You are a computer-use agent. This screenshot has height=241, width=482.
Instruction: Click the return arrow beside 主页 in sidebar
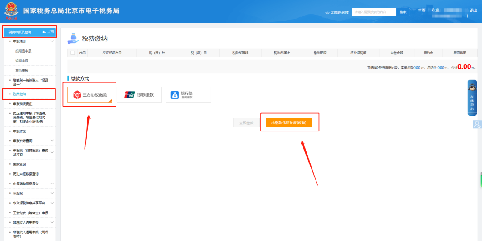(x=44, y=32)
